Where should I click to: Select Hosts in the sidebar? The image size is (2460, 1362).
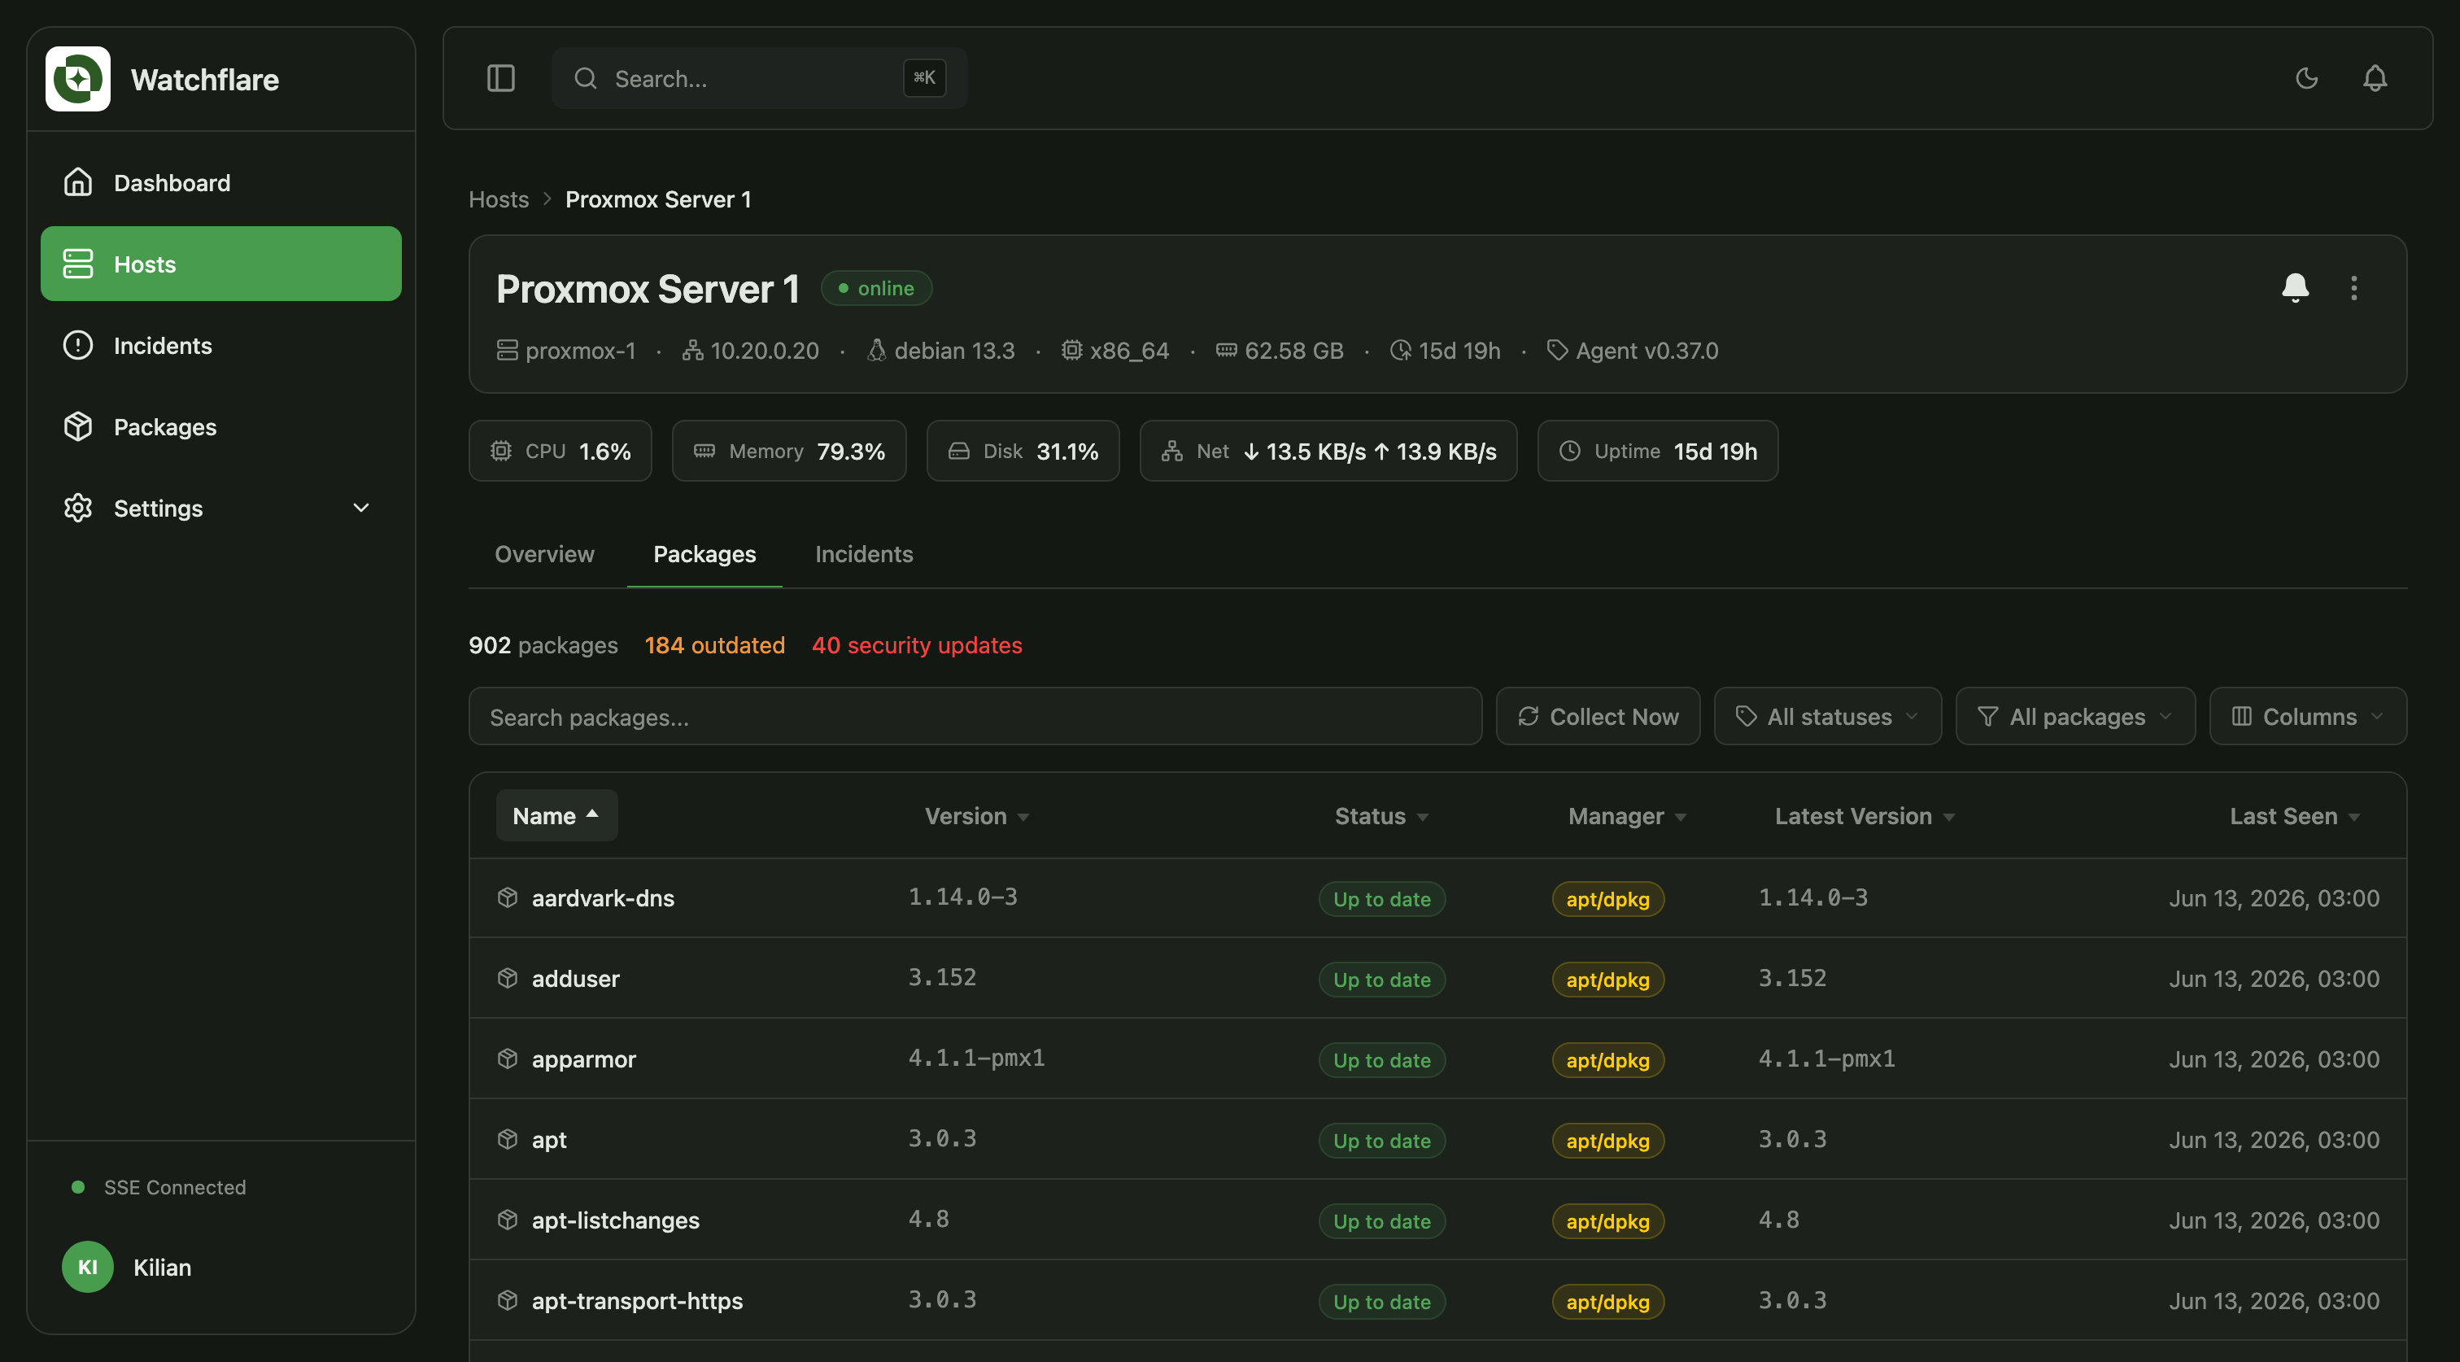[220, 264]
